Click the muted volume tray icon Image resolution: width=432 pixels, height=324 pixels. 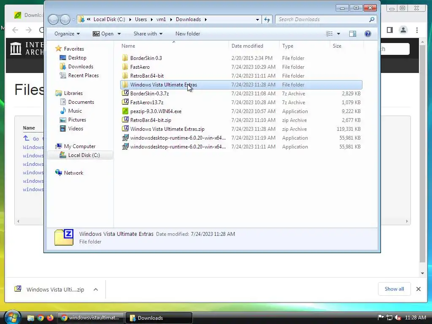click(397, 318)
